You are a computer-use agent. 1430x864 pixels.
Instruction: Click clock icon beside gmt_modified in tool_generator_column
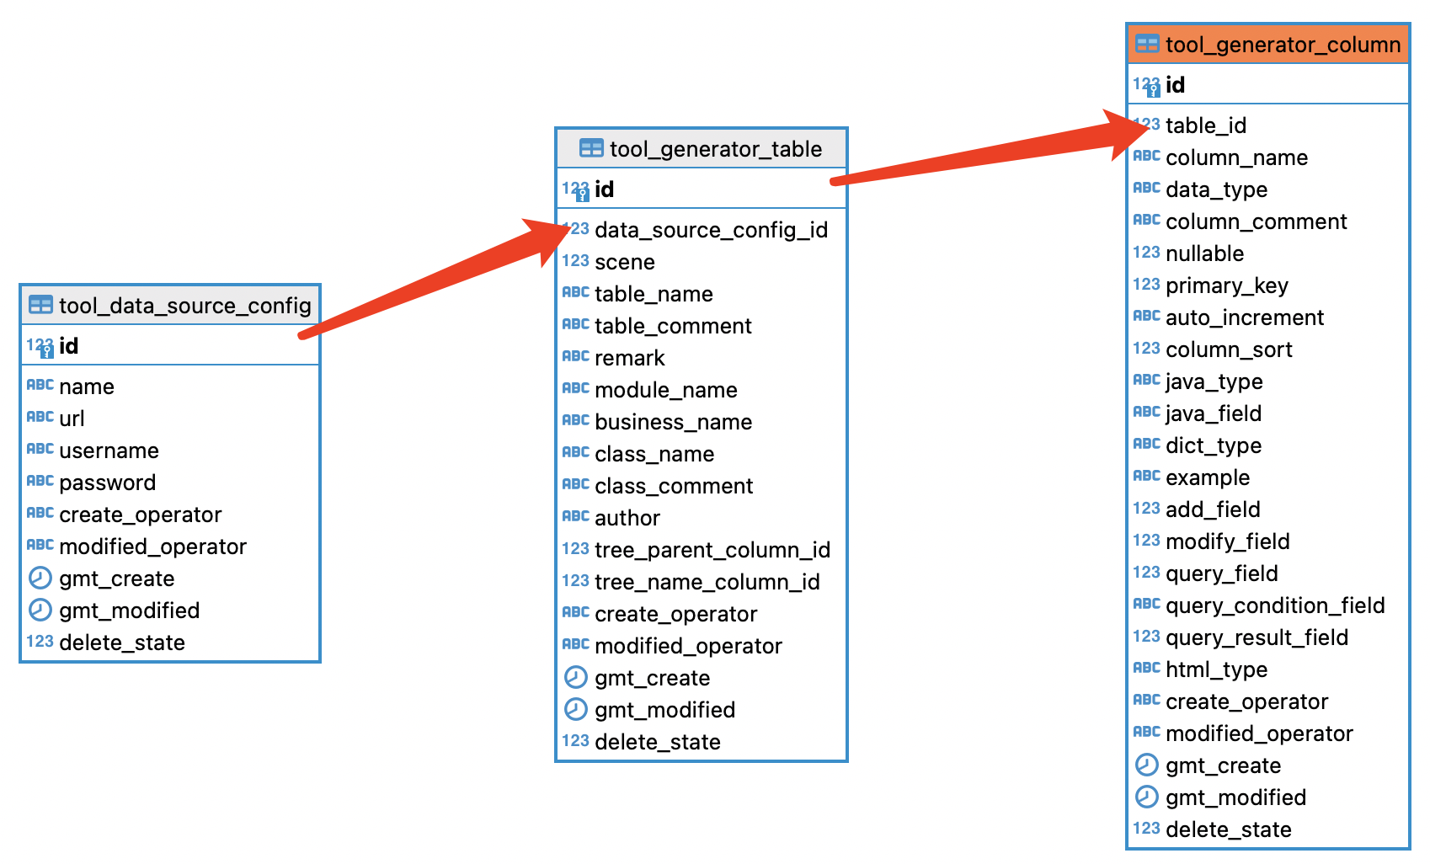coord(1147,797)
